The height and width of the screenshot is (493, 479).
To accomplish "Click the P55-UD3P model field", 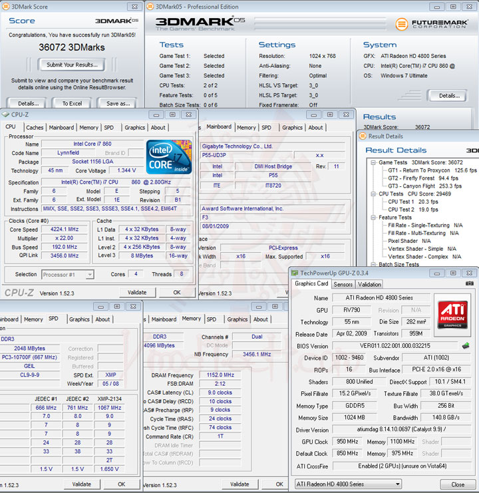I will (247, 155).
